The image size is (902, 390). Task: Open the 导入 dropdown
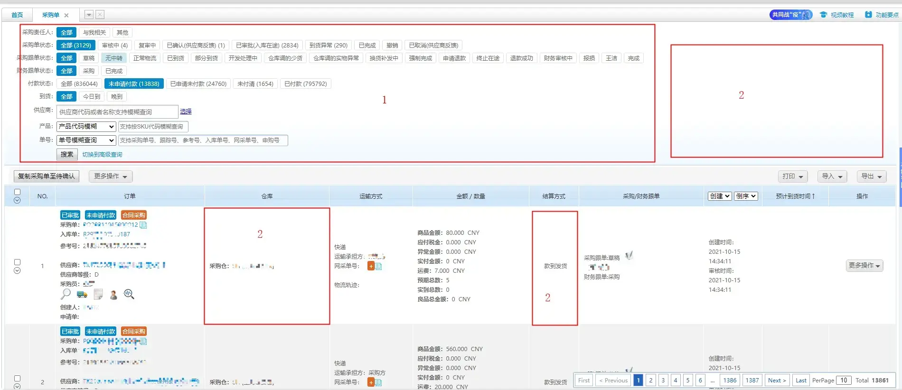click(x=832, y=176)
